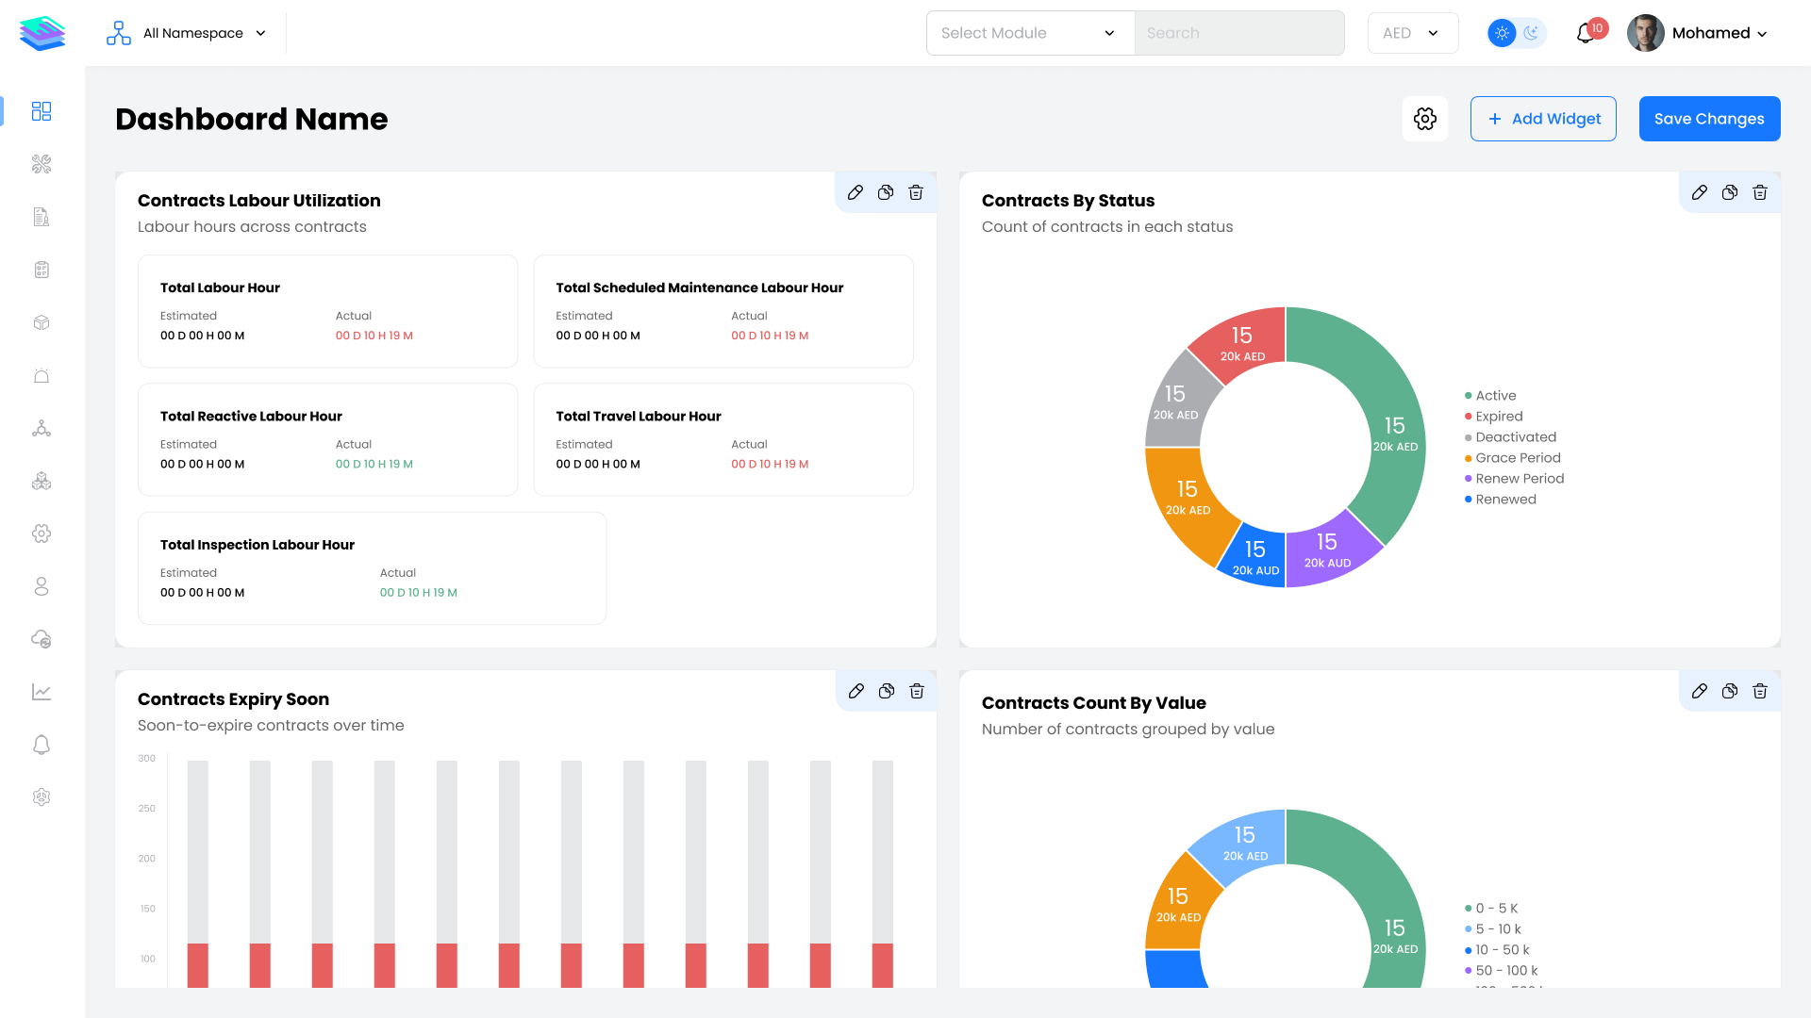Delete the Contracts Labour Utilization widget
The width and height of the screenshot is (1811, 1018).
point(916,192)
